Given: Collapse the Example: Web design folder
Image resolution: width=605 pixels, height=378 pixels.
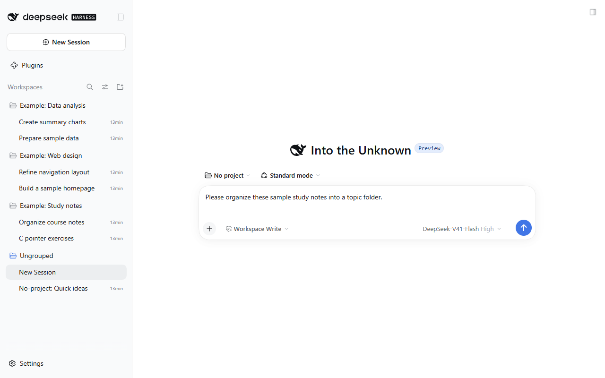Looking at the screenshot, I should point(66,155).
